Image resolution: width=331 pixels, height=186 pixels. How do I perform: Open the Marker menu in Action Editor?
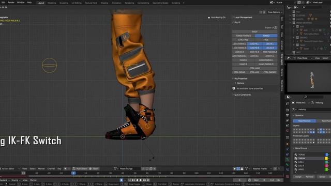(x=41, y=169)
